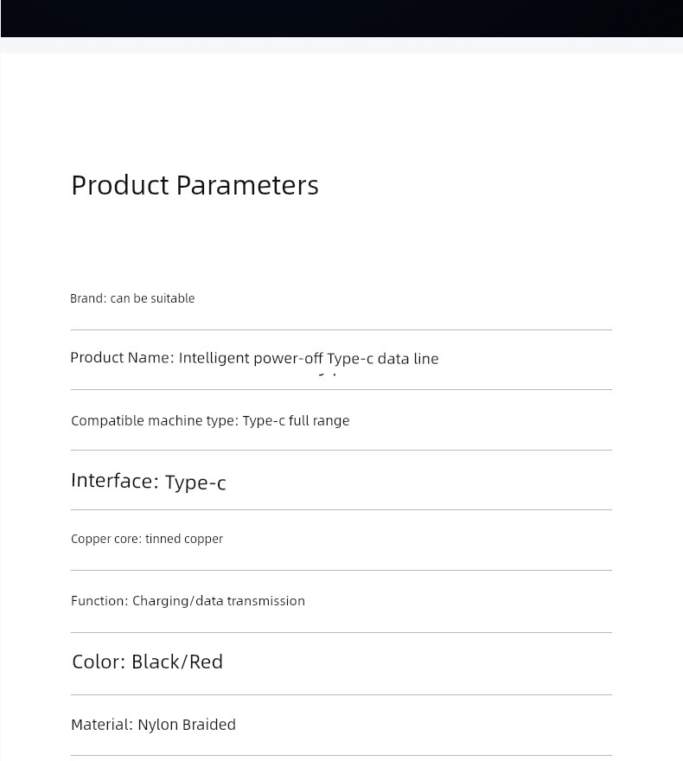Click the "Brand:" label
683x761 pixels.
click(88, 298)
